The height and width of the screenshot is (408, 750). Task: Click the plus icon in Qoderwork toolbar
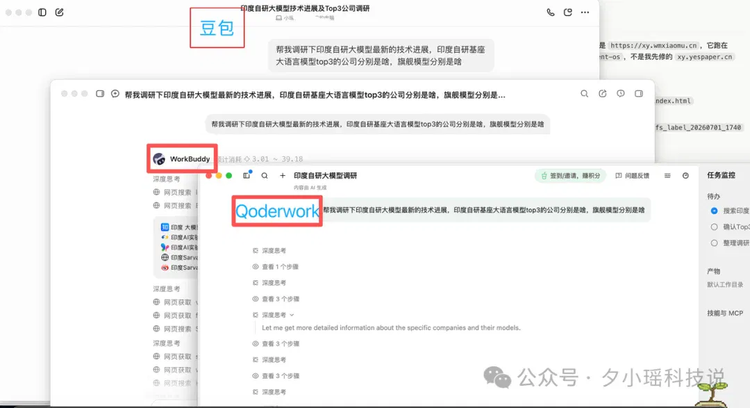282,176
